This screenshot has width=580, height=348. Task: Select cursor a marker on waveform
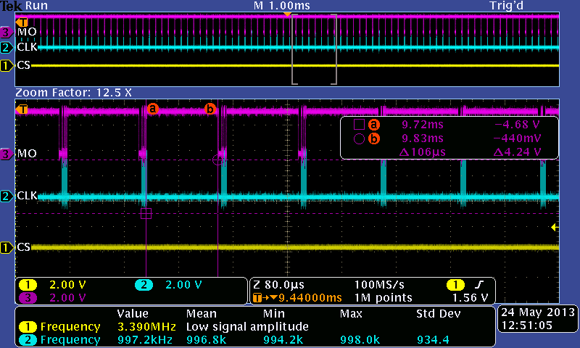(153, 109)
